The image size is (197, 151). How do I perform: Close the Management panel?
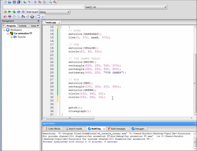39,21
